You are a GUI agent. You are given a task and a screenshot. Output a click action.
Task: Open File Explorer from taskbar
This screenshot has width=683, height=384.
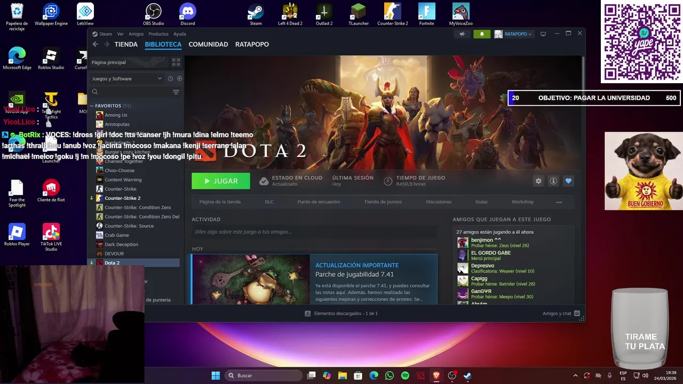(x=343, y=375)
